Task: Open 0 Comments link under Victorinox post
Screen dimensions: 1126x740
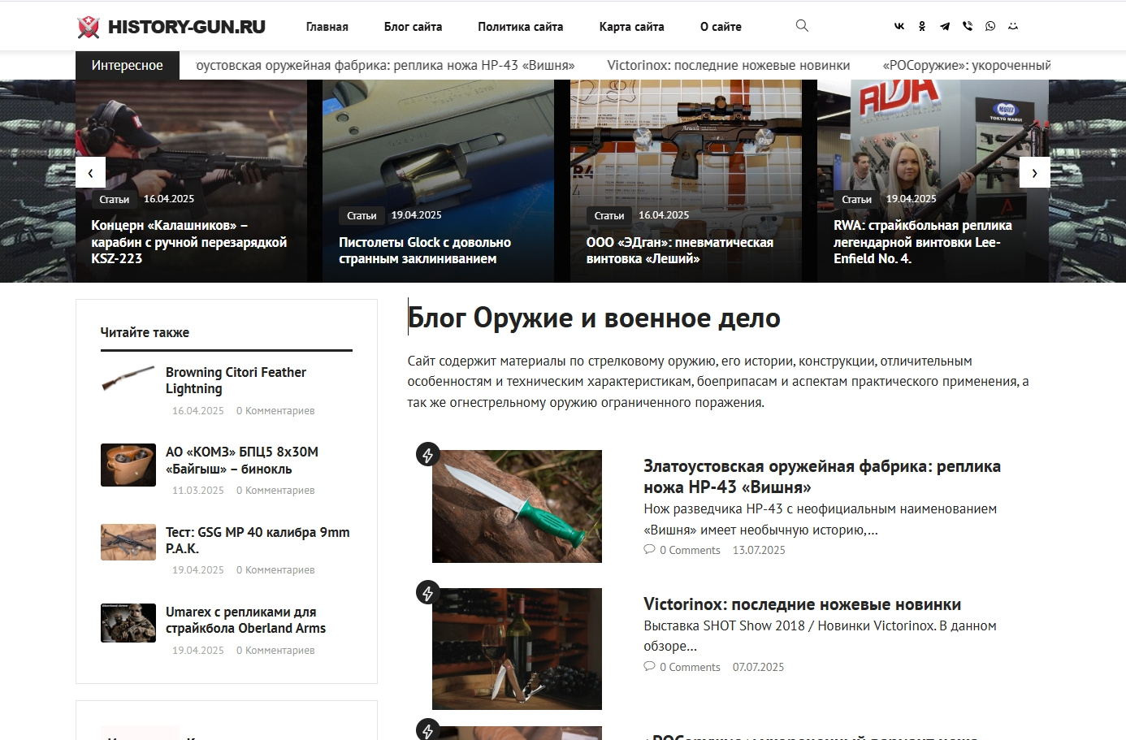Action: [690, 667]
